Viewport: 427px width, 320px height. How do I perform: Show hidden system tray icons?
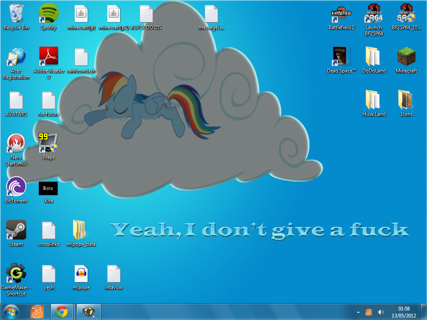pyautogui.click(x=358, y=312)
